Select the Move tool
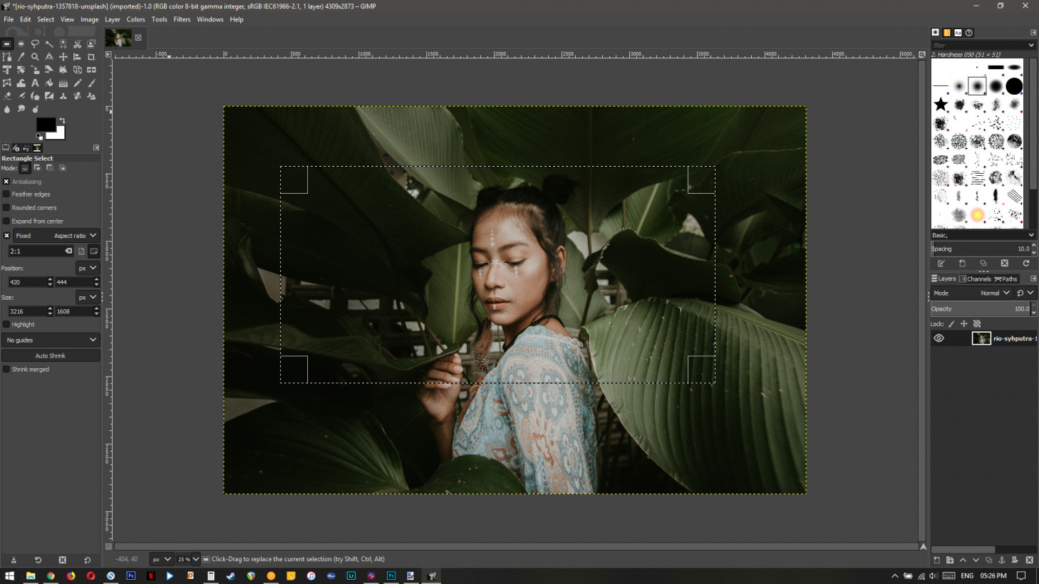Screen dimensions: 1039x584 pyautogui.click(x=63, y=57)
